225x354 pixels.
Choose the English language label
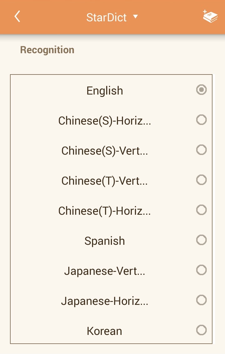(105, 91)
